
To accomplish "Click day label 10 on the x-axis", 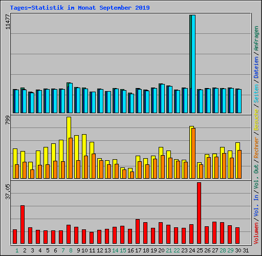I will click(x=84, y=250).
